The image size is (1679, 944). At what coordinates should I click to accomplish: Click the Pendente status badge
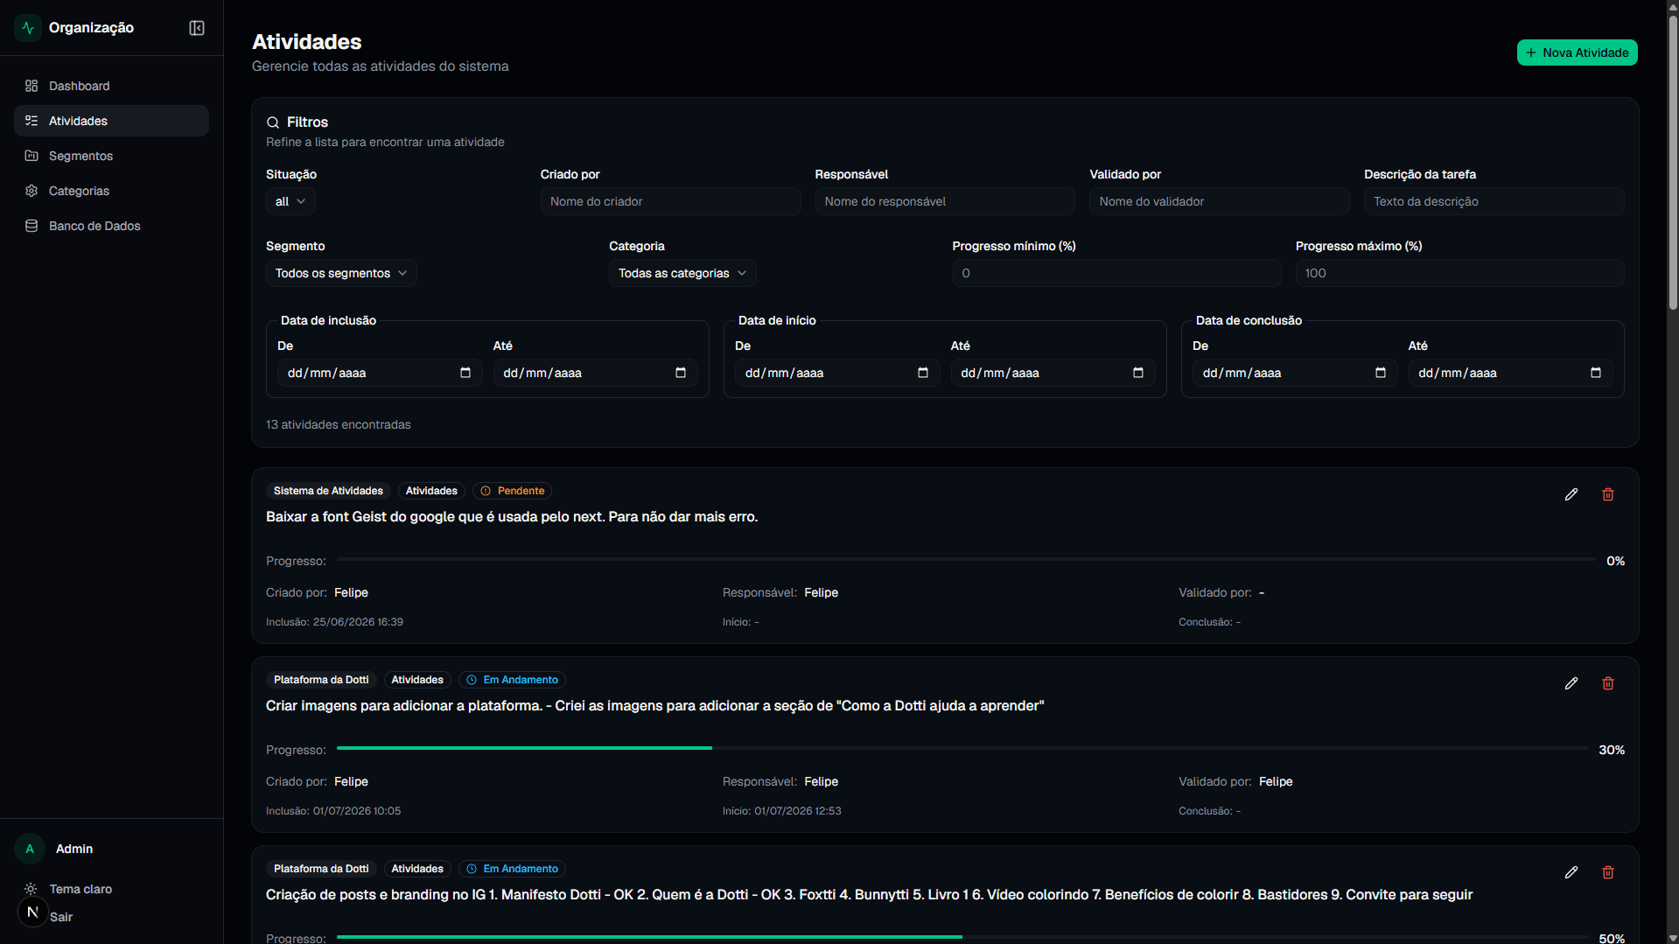(513, 491)
